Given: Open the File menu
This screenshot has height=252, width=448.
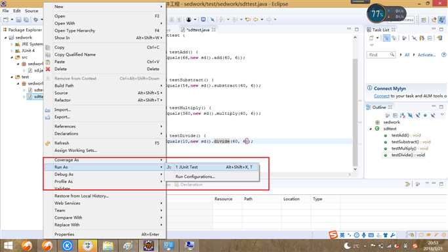Looking at the screenshot, I should point(6,11).
